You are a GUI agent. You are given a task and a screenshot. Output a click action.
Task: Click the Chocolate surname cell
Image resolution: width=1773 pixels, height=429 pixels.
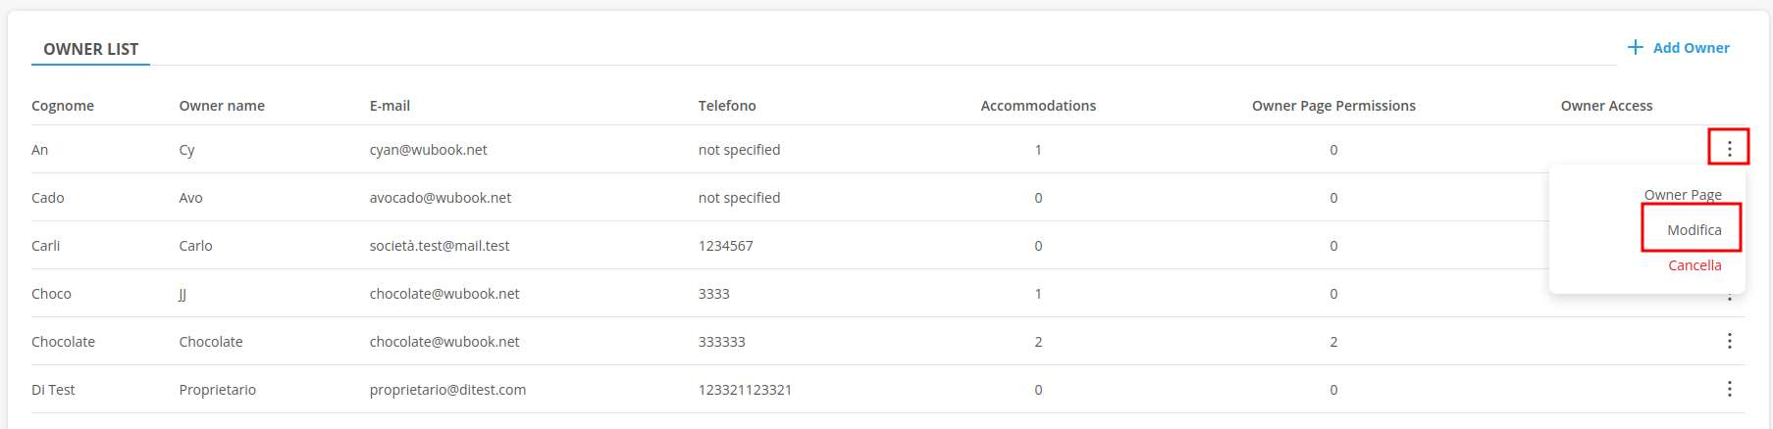coord(63,342)
